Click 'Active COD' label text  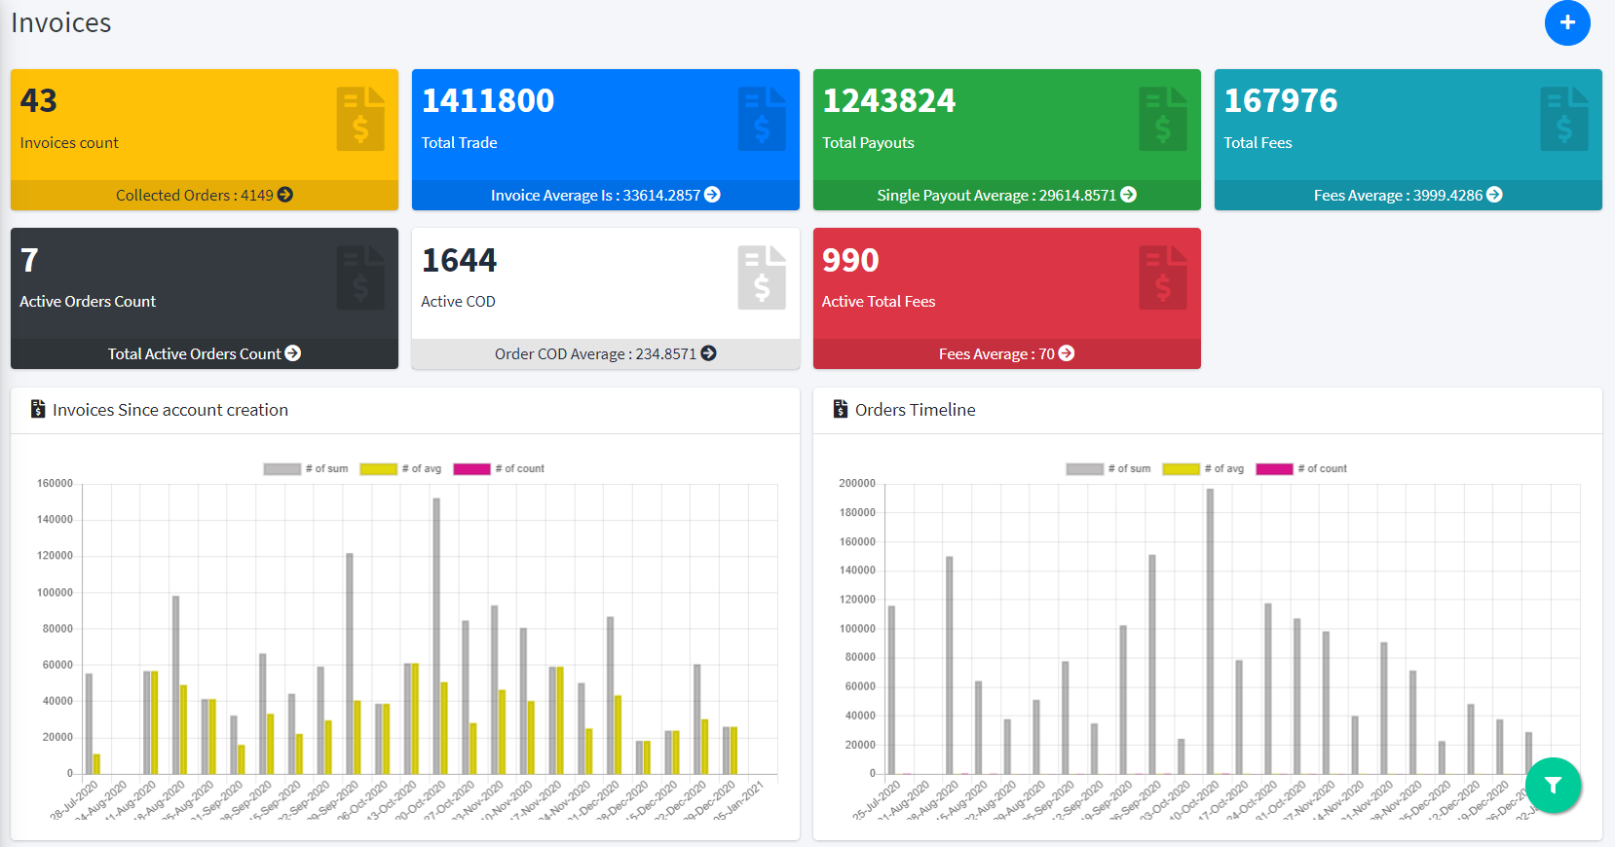(458, 302)
